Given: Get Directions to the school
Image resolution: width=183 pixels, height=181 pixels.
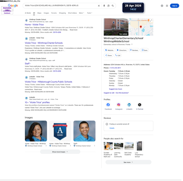Looking at the screenshot, I should pyautogui.click(x=122, y=50).
